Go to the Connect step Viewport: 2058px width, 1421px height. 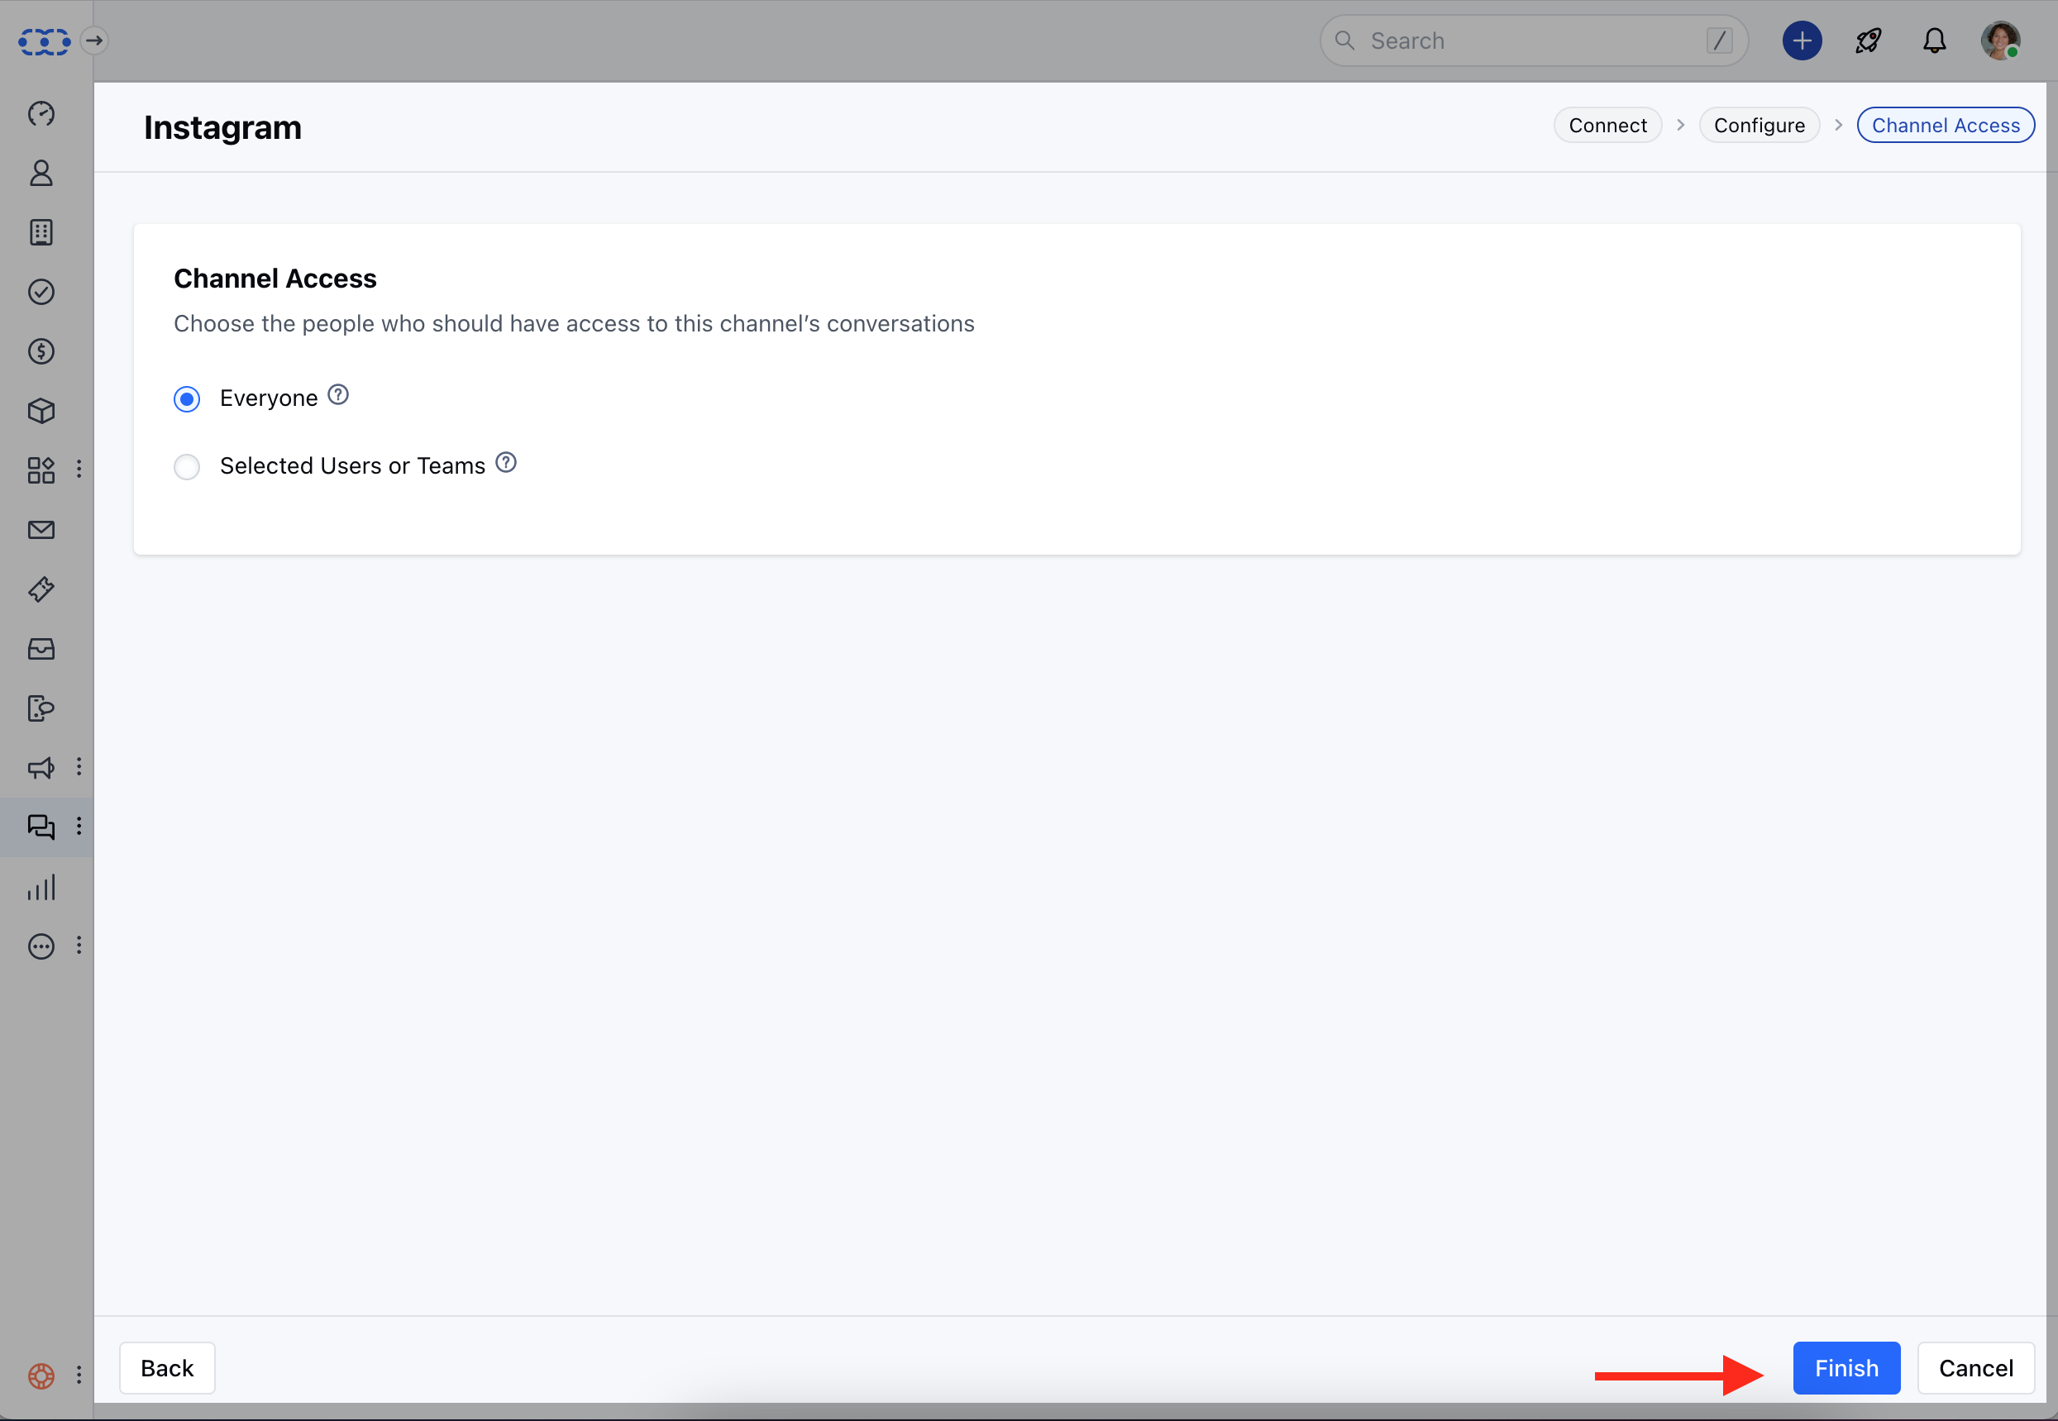pos(1607,126)
